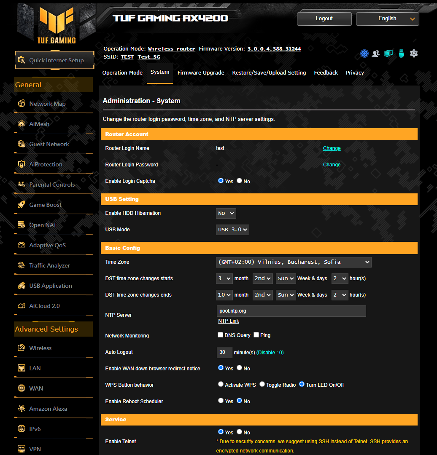Set Enable Telnet to No
The width and height of the screenshot is (437, 455).
point(240,432)
